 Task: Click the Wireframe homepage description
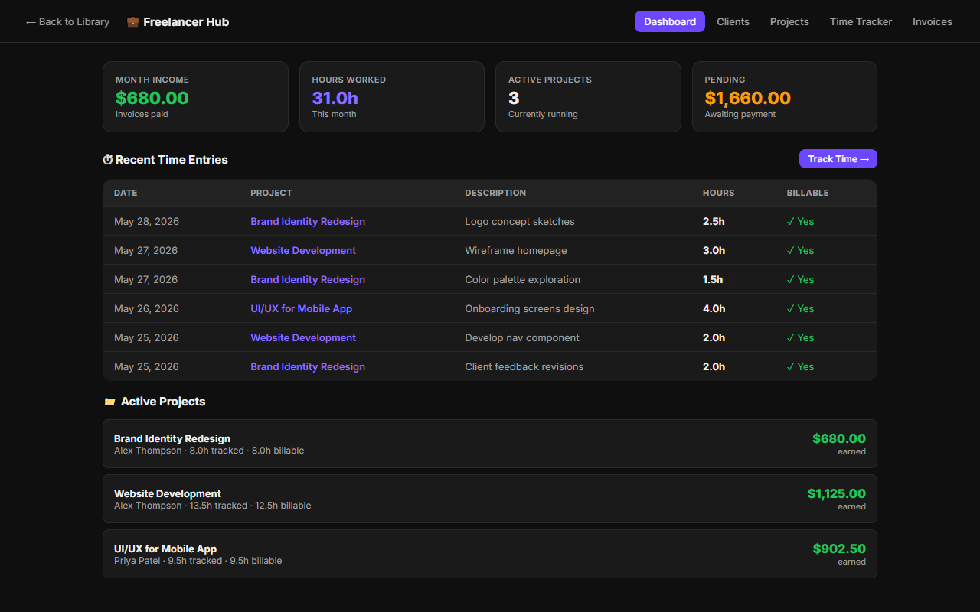[516, 250]
